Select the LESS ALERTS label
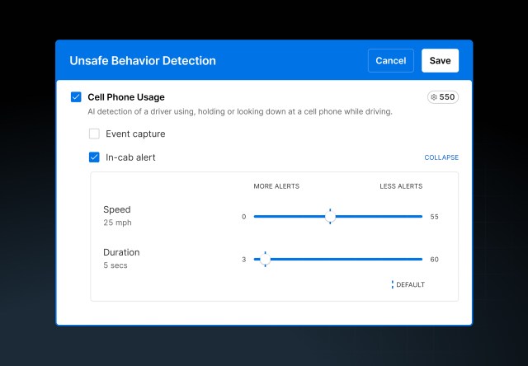Image resolution: width=528 pixels, height=366 pixels. click(401, 186)
